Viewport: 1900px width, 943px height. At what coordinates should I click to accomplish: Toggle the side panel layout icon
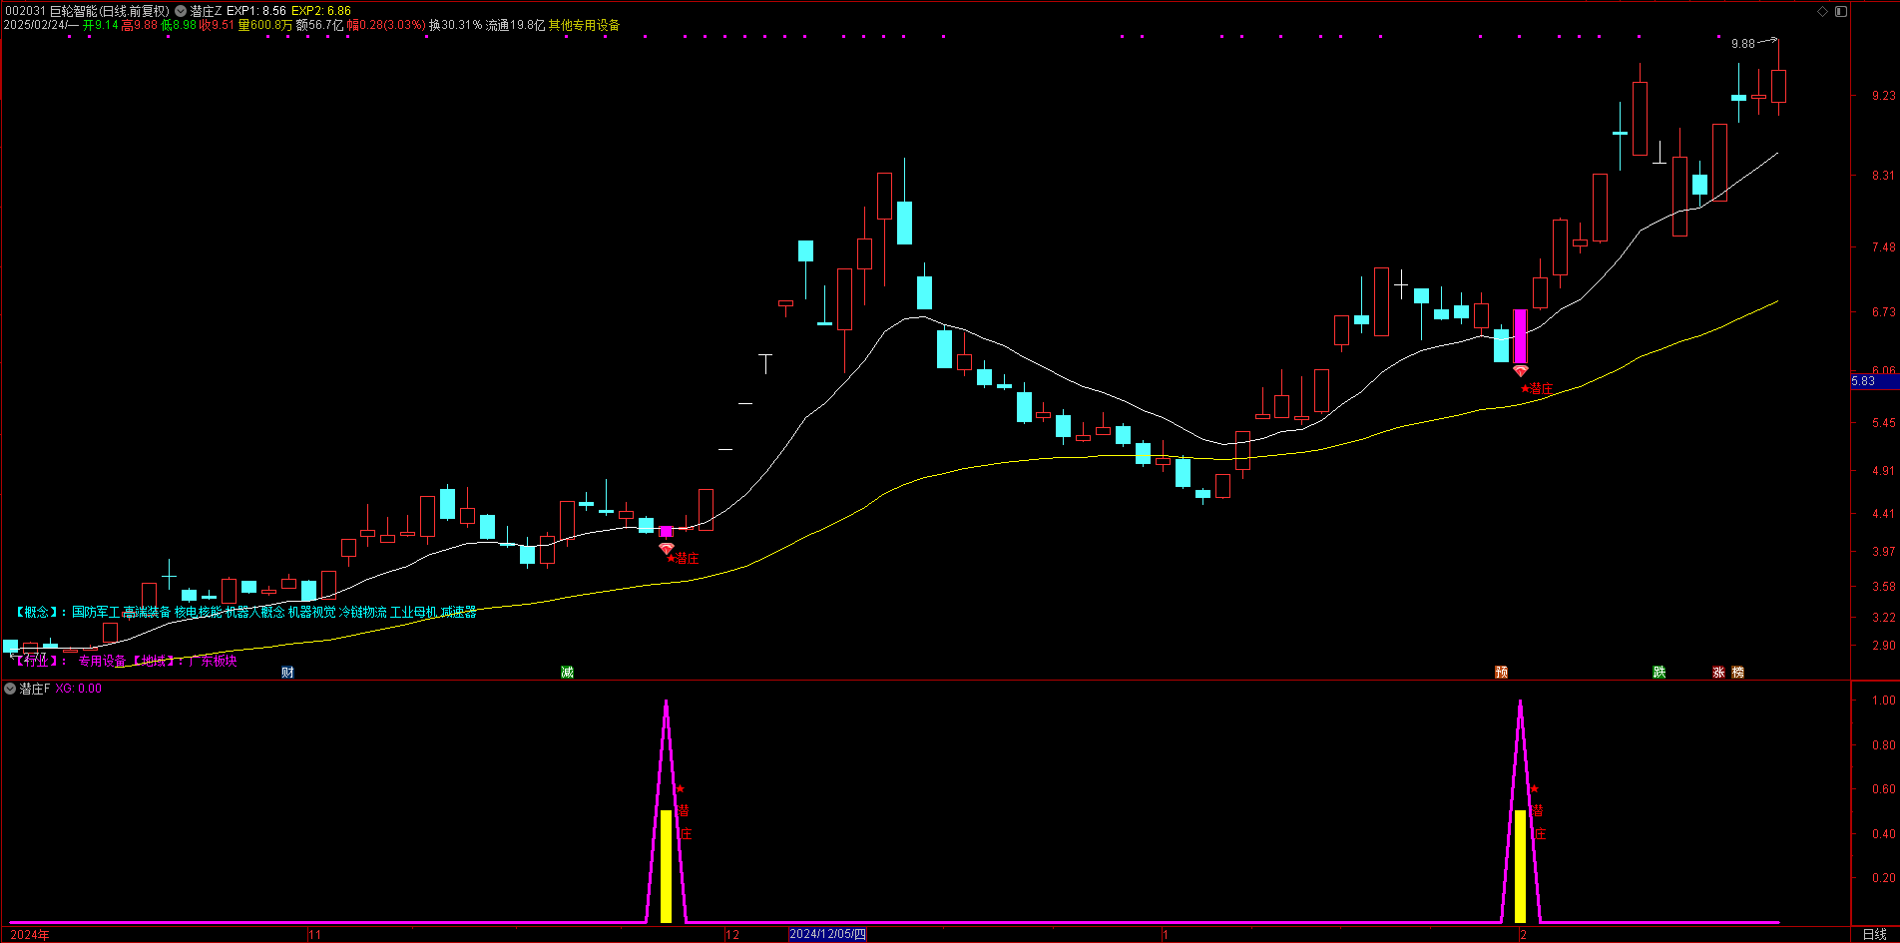point(1841,11)
